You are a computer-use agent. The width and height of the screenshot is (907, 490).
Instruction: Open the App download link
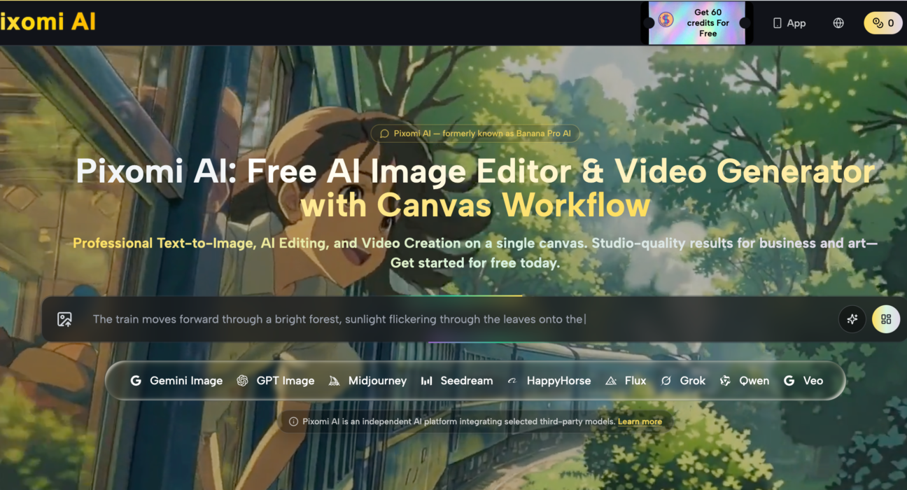pos(789,23)
